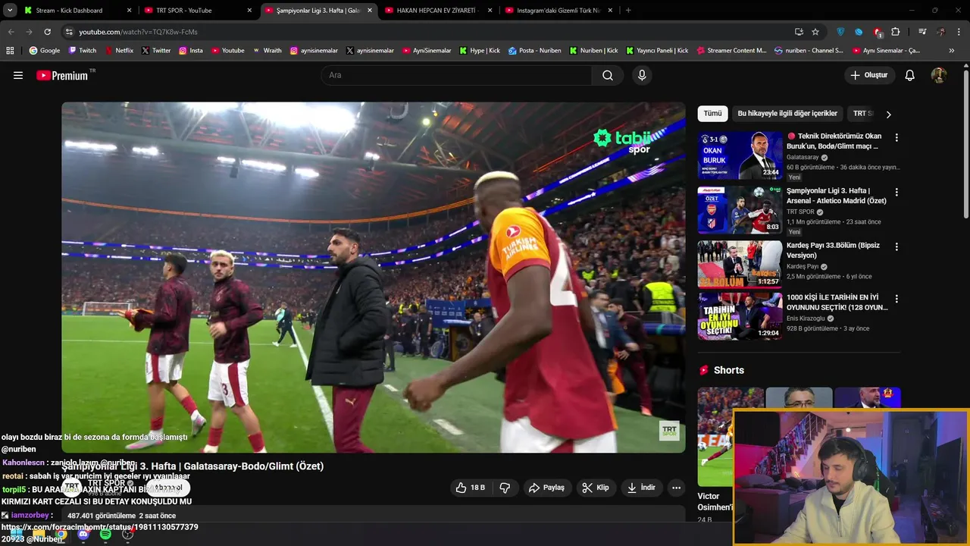Screen dimensions: 970x546
Task: Open the Streamer Content M... bookmark
Action: pyautogui.click(x=731, y=51)
